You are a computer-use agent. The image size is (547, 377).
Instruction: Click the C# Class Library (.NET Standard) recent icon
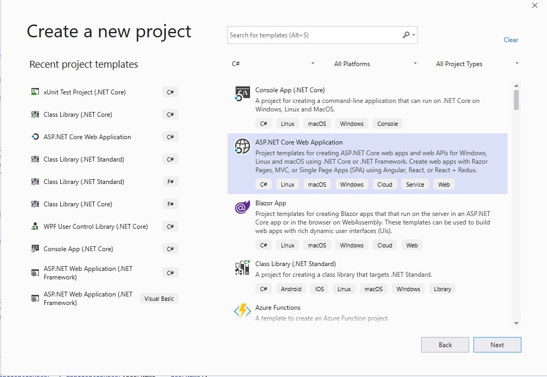(x=35, y=159)
